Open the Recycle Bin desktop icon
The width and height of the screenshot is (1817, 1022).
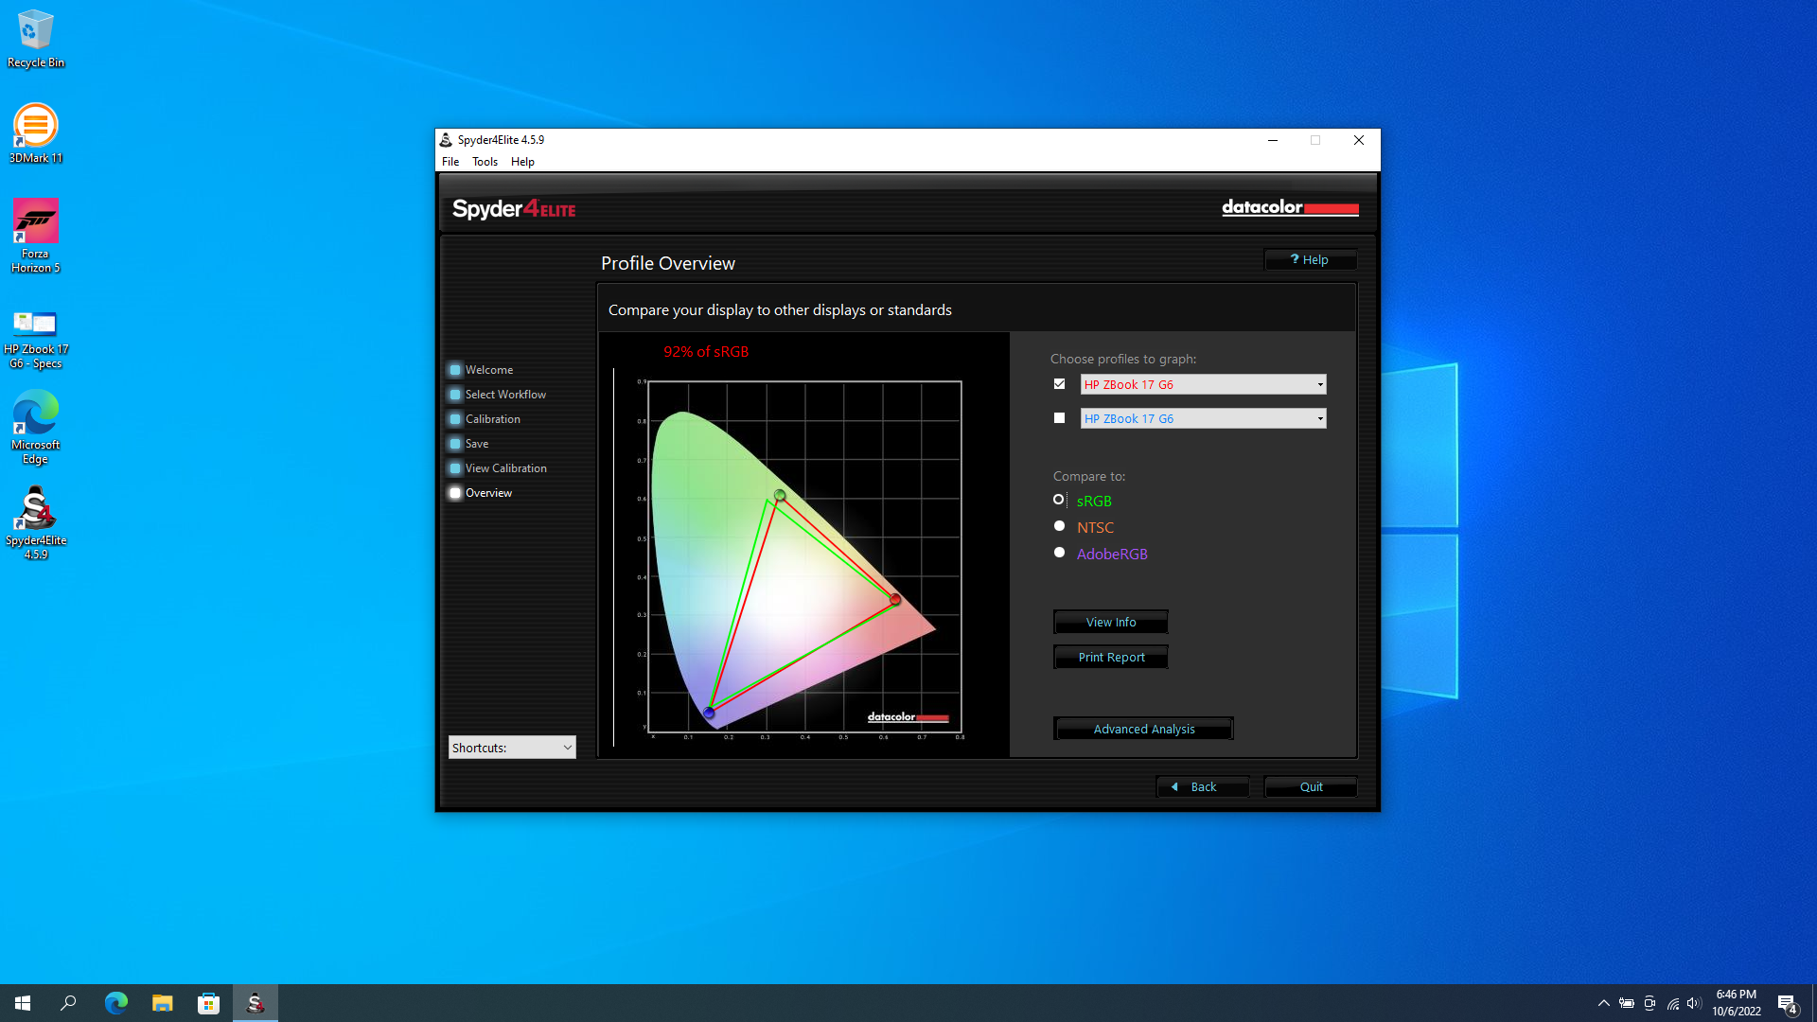(x=36, y=39)
